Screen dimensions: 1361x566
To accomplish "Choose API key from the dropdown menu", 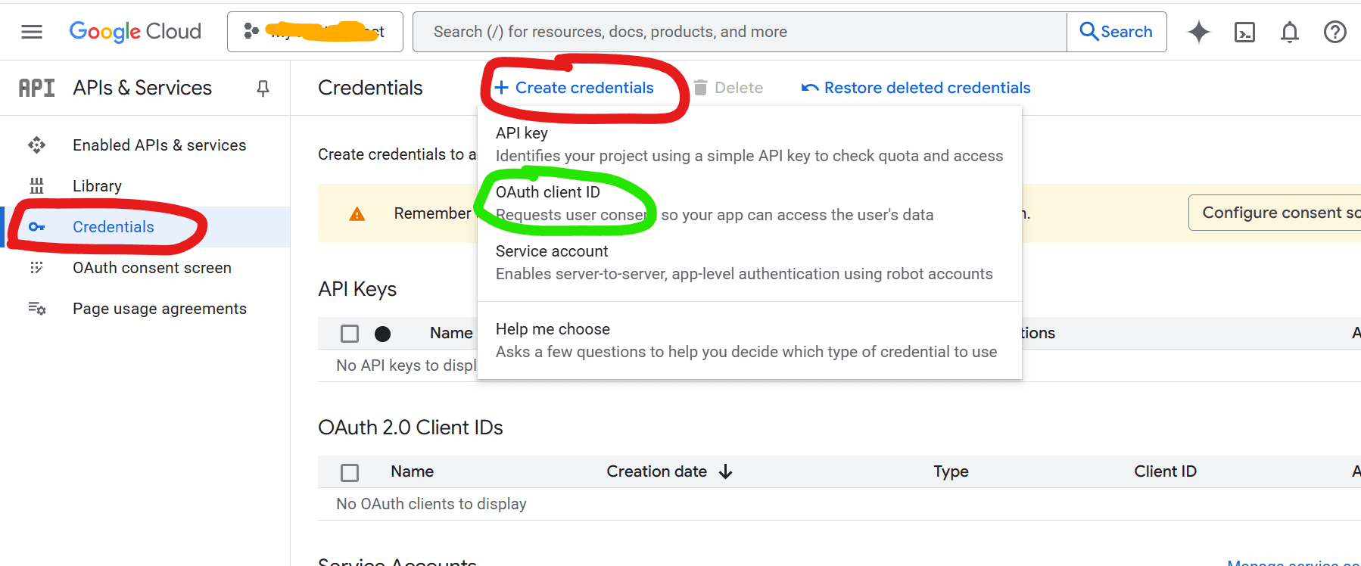I will coord(749,144).
